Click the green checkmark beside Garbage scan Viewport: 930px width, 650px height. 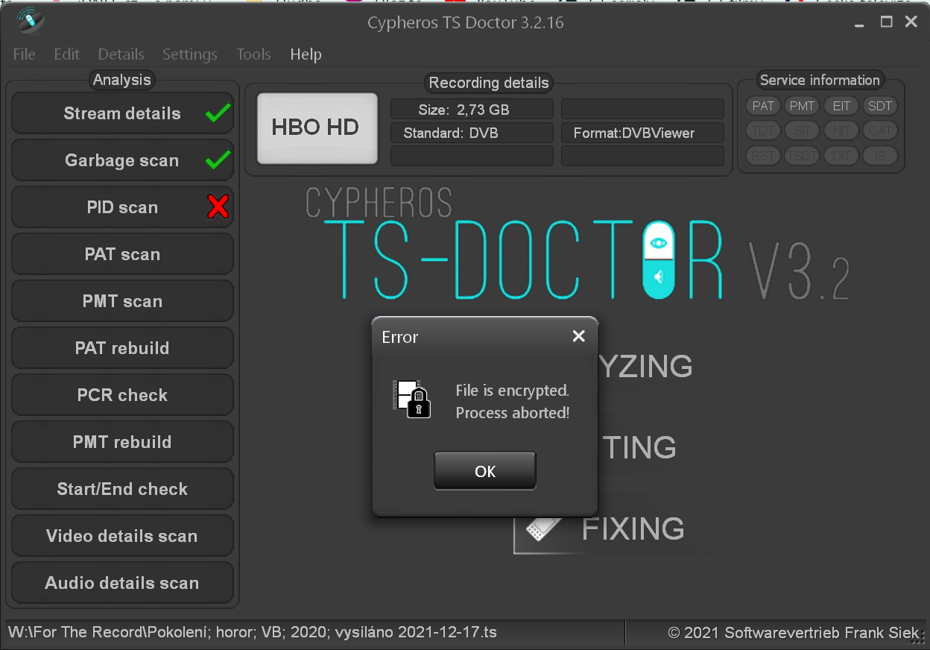(x=218, y=160)
